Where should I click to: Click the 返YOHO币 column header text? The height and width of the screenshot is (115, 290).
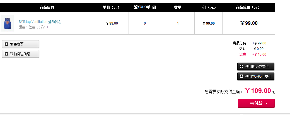click(x=142, y=8)
